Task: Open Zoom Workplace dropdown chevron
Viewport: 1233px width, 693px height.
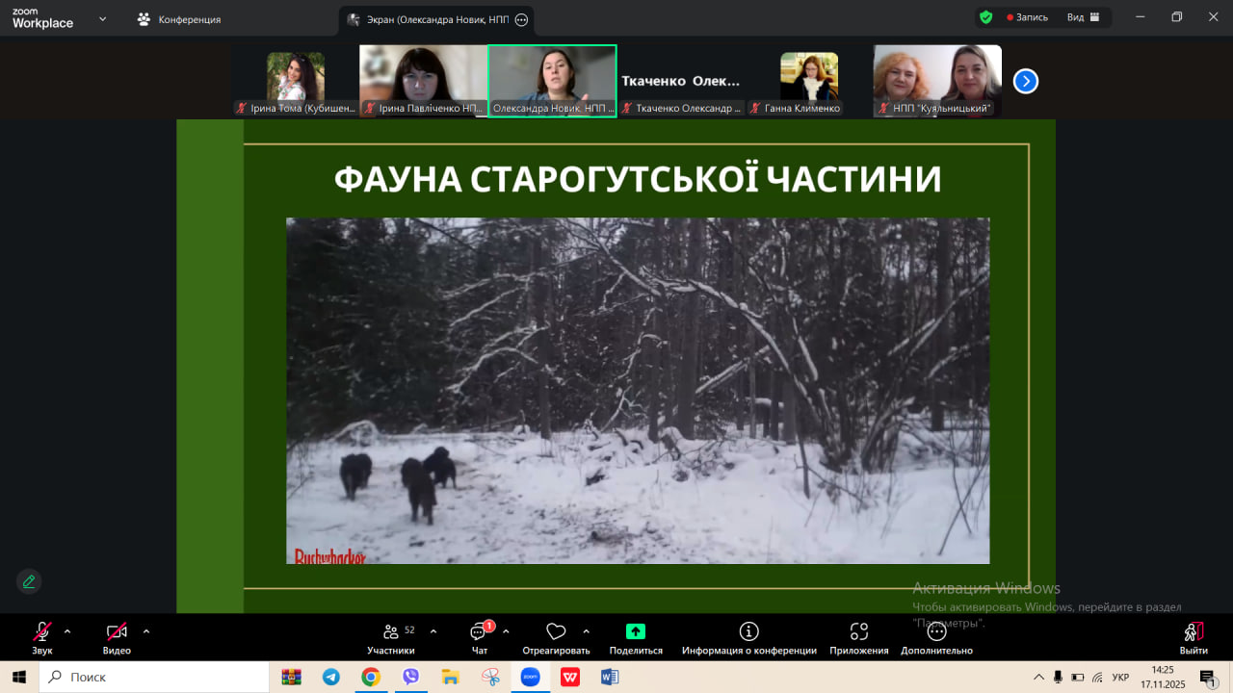Action: (x=103, y=18)
